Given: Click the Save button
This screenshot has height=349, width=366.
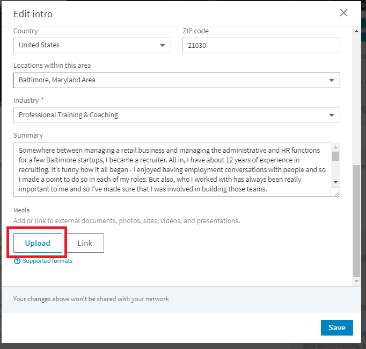Looking at the screenshot, I should (x=337, y=327).
